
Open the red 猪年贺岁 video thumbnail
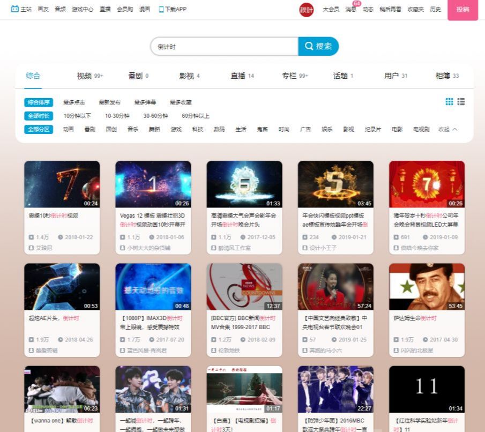[427, 184]
